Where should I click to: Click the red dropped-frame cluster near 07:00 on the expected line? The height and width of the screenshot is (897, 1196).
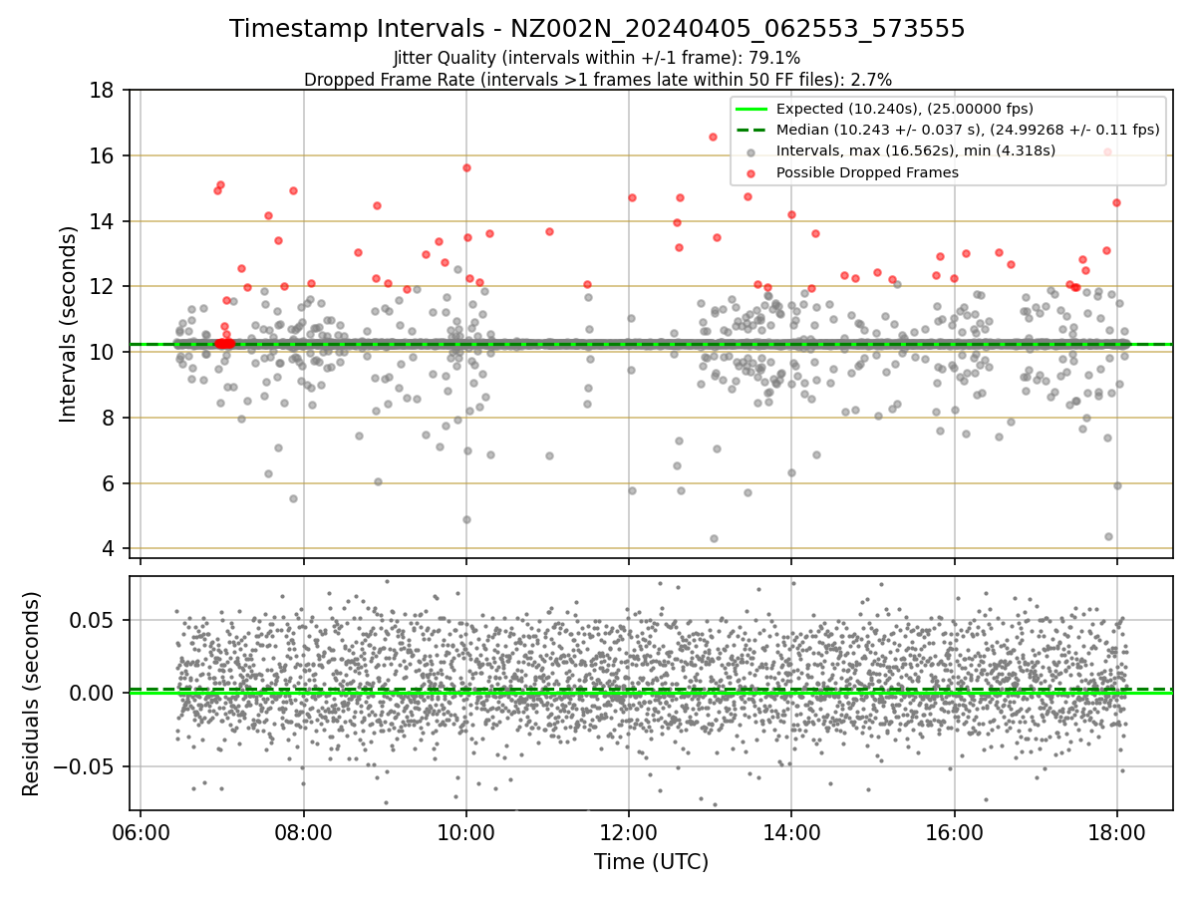click(x=225, y=343)
